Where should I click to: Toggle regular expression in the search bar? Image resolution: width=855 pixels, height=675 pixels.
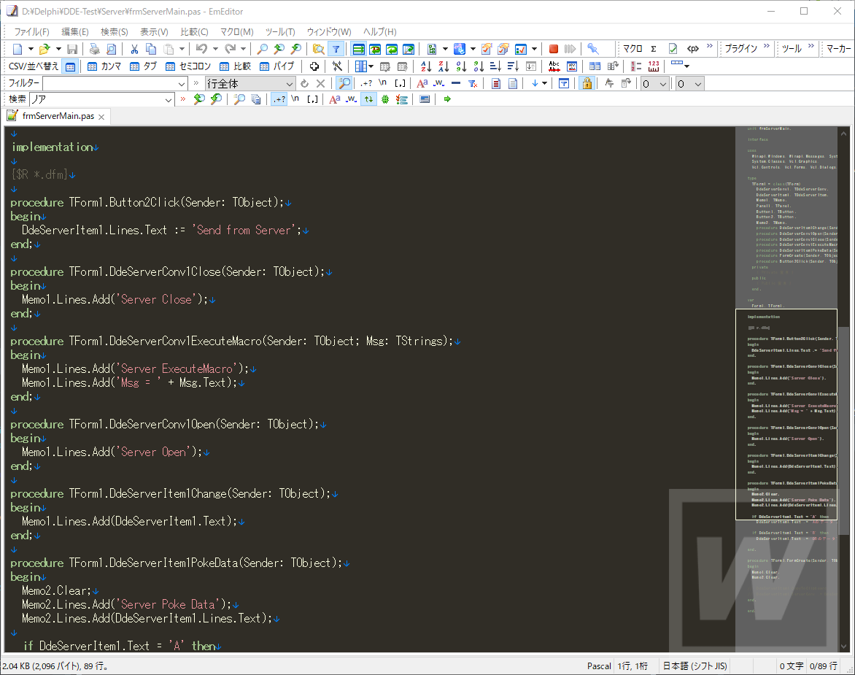pos(279,99)
